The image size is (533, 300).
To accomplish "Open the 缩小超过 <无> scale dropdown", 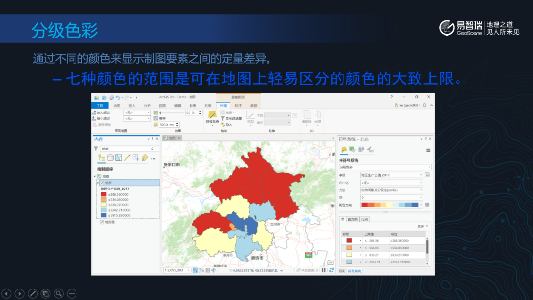I will pyautogui.click(x=137, y=118).
